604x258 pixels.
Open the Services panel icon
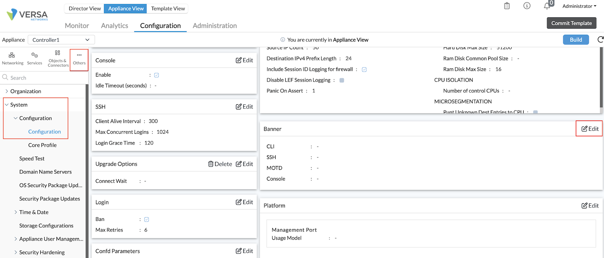click(x=35, y=58)
